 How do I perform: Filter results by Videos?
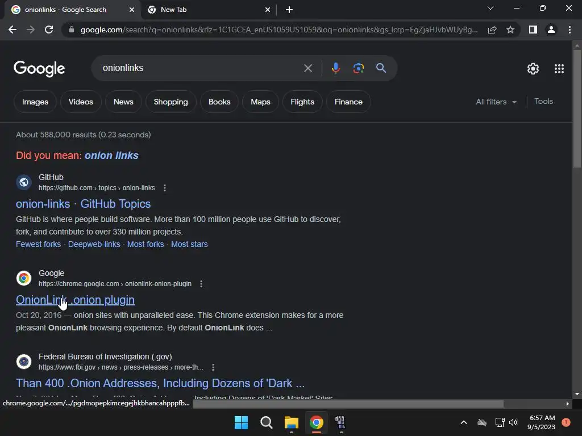click(x=81, y=102)
